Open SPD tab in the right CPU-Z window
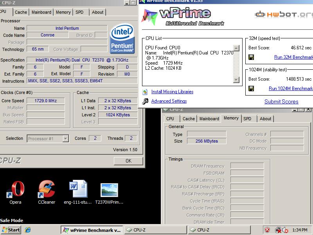This screenshot has width=313, height=235. [247, 119]
